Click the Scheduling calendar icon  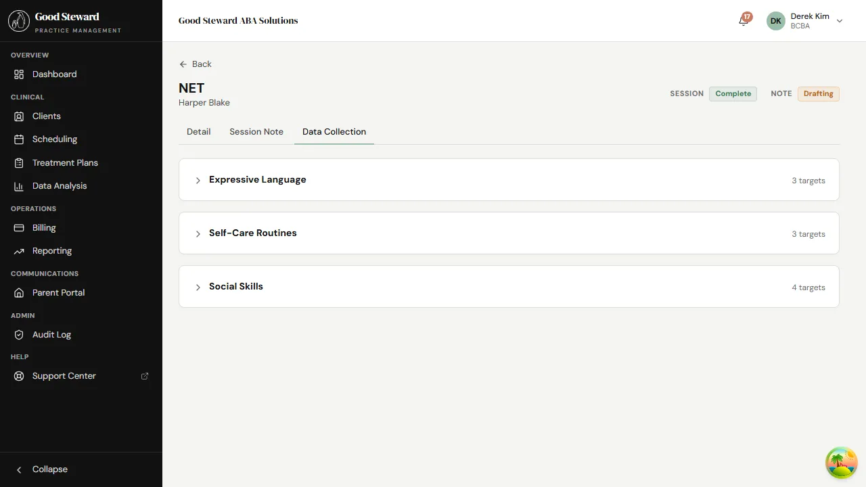[19, 139]
